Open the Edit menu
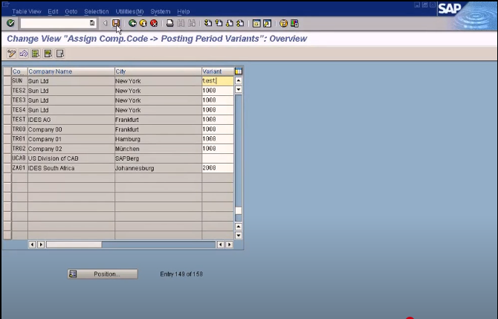This screenshot has height=319, width=498. coord(53,11)
